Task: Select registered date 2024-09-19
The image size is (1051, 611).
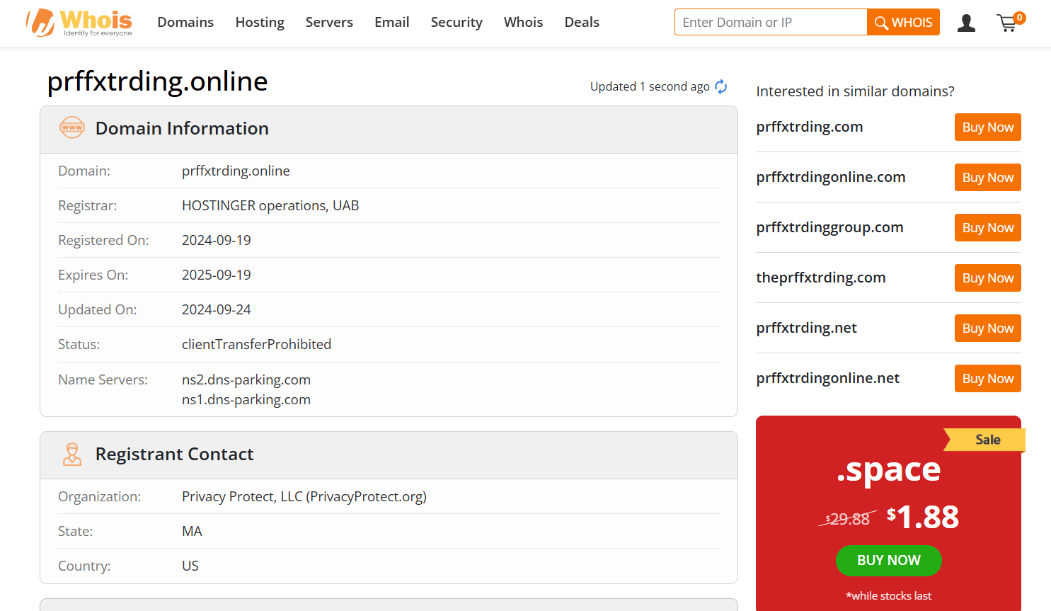Action: [x=217, y=240]
